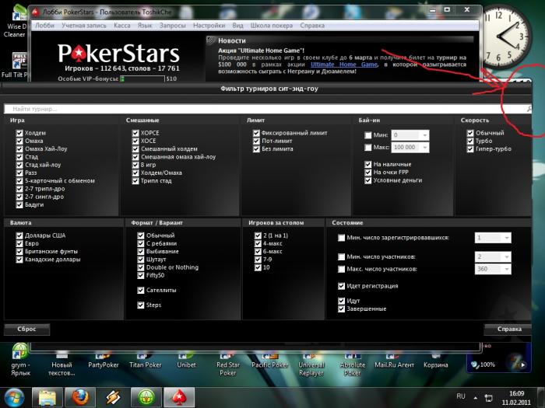Uncheck Фиксированный лимит checkbox
The width and height of the screenshot is (545, 408).
256,133
